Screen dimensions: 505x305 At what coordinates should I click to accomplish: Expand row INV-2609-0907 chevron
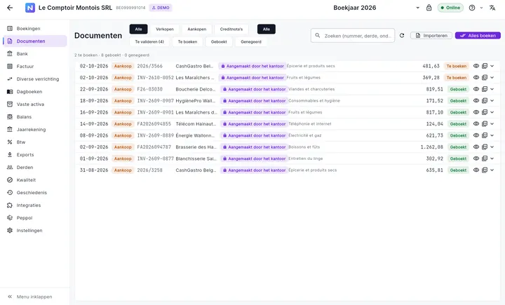click(492, 101)
